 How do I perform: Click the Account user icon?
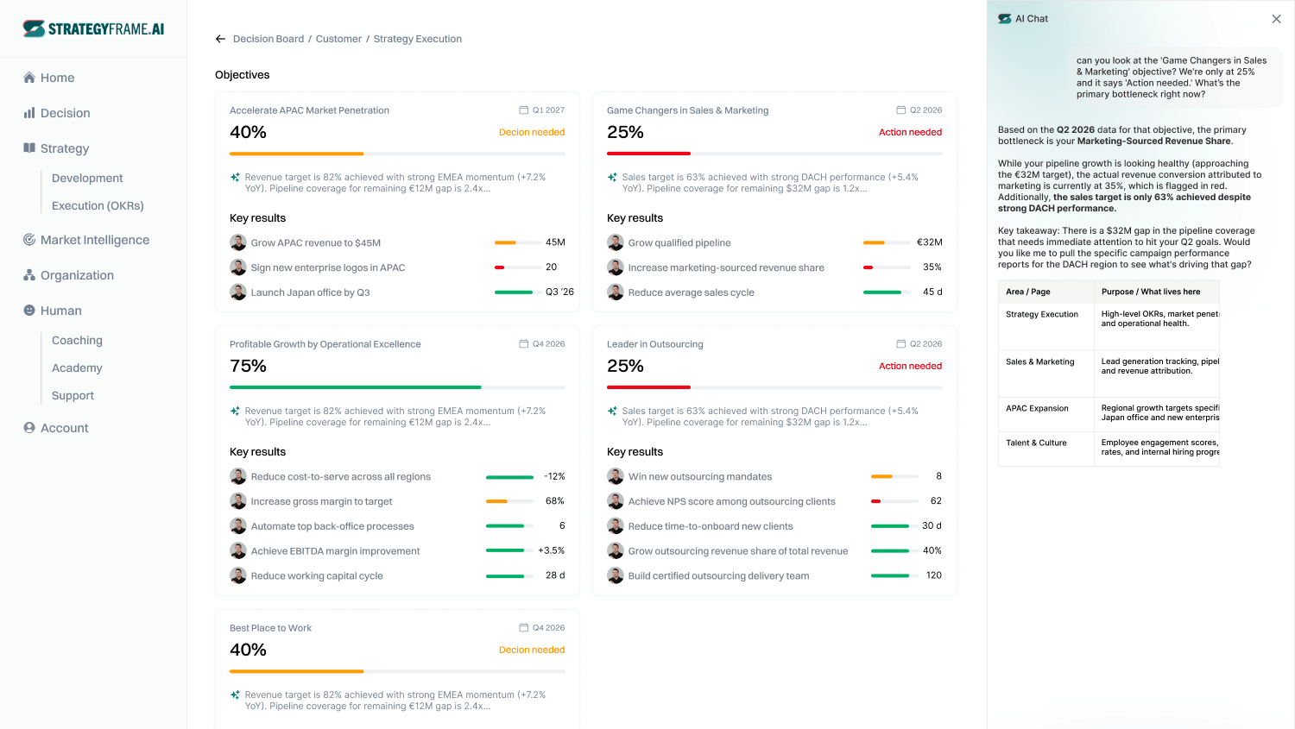coord(29,428)
